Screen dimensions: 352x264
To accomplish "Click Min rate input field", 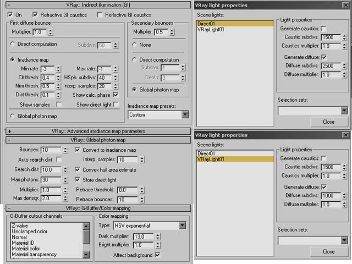I will point(48,69).
